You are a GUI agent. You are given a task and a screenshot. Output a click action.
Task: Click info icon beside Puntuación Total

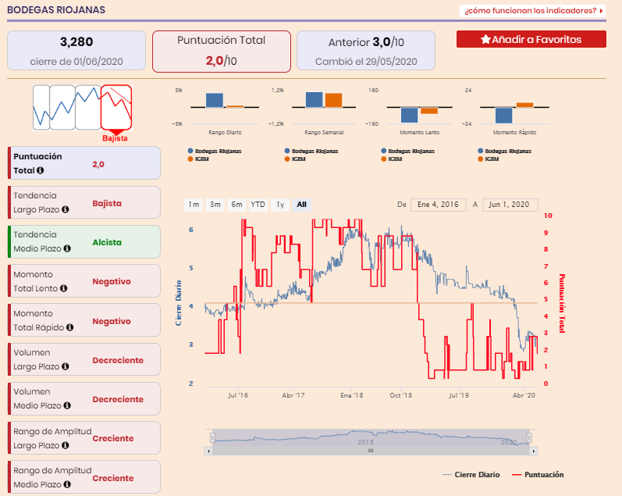coord(40,170)
